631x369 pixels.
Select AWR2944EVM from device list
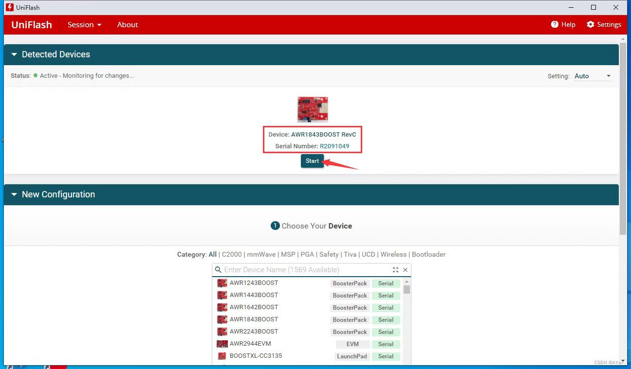tap(250, 344)
